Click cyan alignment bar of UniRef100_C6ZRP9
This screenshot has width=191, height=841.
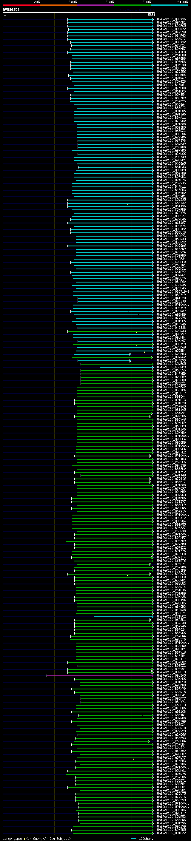coord(127,367)
